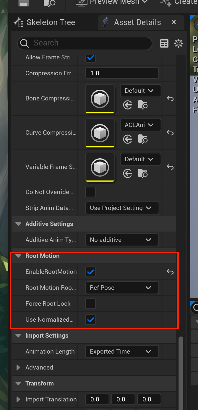The image size is (198, 410).
Task: Open the Ref Pose root lock dropdown
Action: (122, 288)
